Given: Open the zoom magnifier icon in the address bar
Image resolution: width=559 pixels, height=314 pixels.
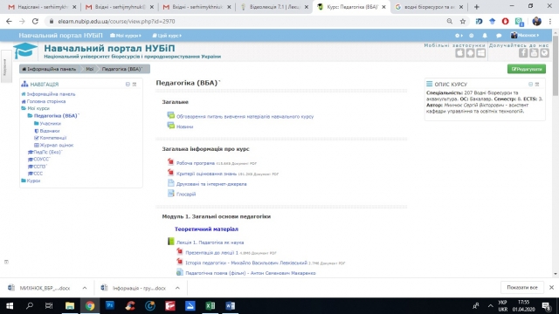Looking at the screenshot, I should coord(450,21).
